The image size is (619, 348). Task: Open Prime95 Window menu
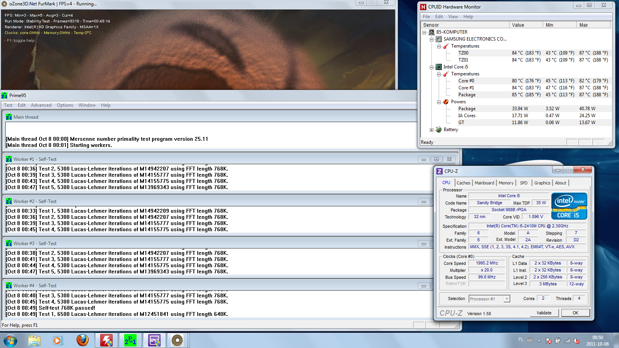[x=87, y=105]
